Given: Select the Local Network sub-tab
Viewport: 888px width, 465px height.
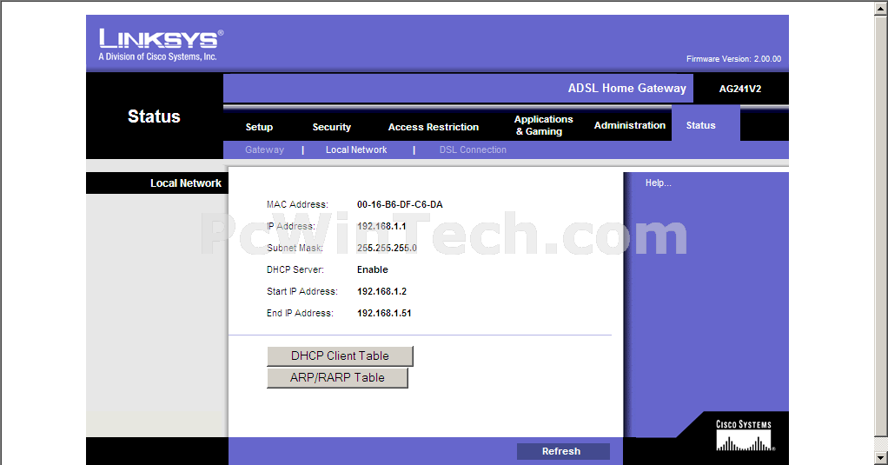Looking at the screenshot, I should click(356, 149).
